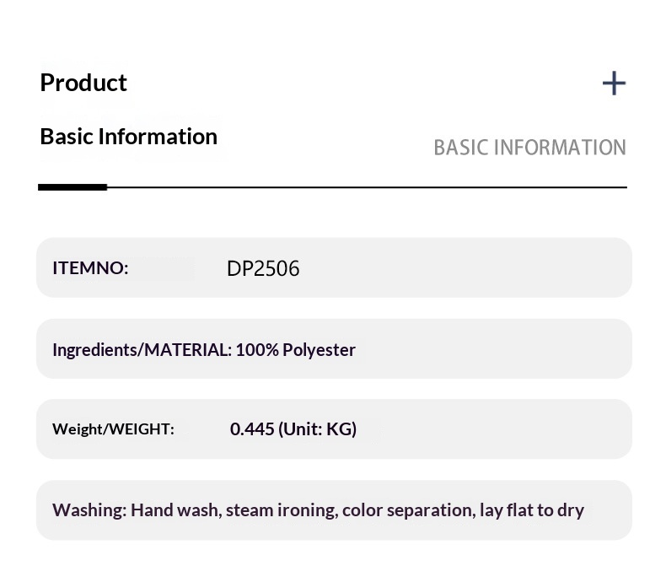Click the Weight/WEIGHT label
Viewport: 666px width, 566px height.
pyautogui.click(x=113, y=429)
